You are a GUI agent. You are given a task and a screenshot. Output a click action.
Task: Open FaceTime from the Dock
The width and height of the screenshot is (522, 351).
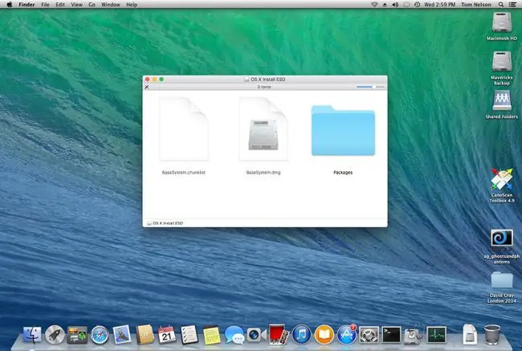coord(256,334)
